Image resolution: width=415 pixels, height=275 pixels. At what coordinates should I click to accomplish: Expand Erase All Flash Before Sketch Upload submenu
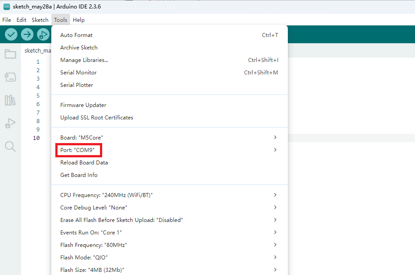[170, 220]
